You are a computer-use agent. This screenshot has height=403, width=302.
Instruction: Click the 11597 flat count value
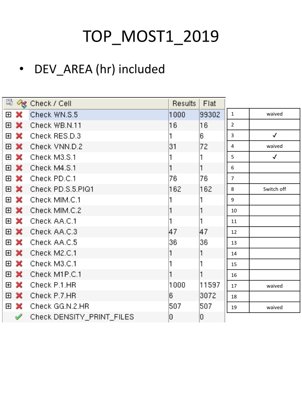210,285
